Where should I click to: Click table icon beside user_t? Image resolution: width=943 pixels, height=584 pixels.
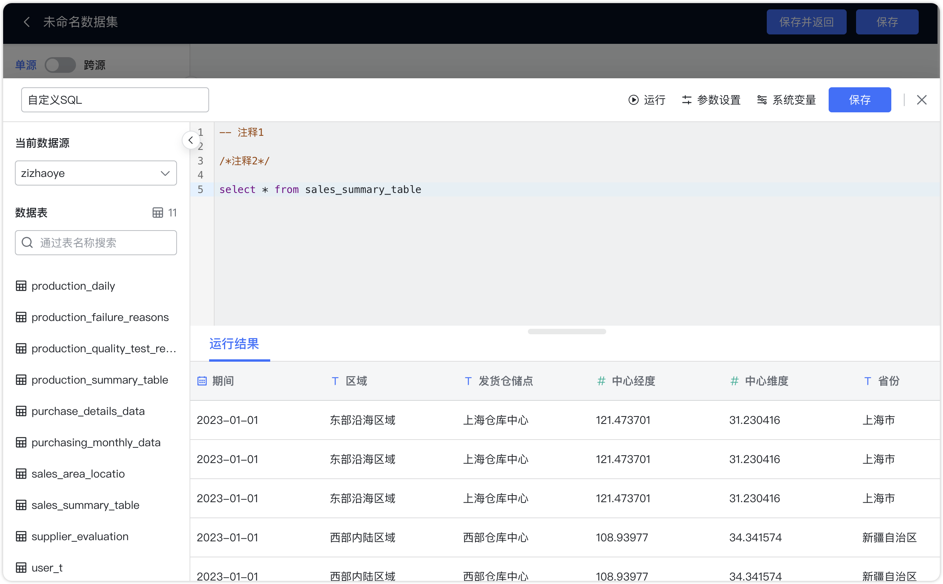click(x=21, y=568)
